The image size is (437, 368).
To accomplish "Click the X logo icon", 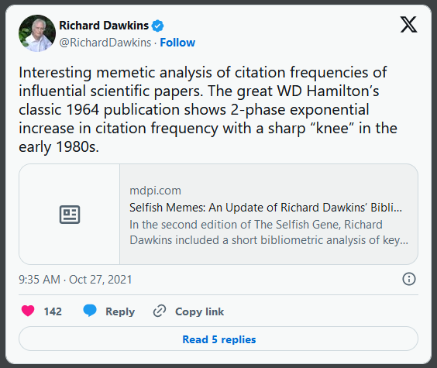I will [408, 25].
